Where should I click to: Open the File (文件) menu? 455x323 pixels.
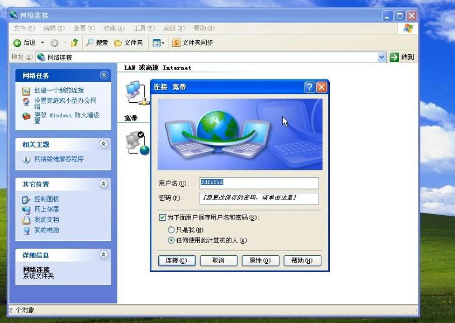coord(24,28)
